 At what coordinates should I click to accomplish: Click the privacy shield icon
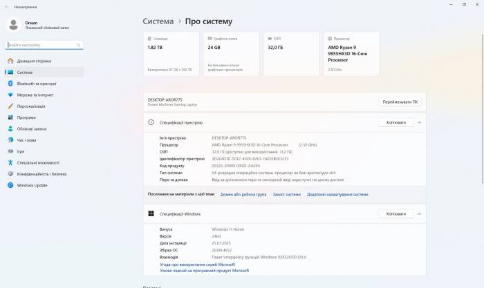(x=10, y=174)
